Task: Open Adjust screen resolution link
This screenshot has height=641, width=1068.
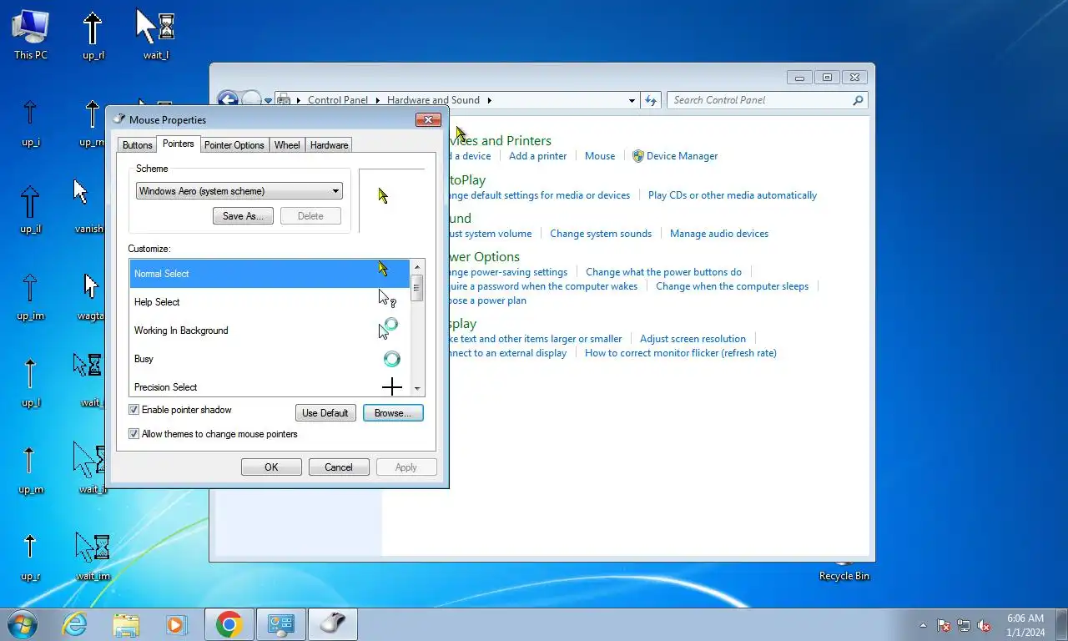Action: click(x=693, y=339)
